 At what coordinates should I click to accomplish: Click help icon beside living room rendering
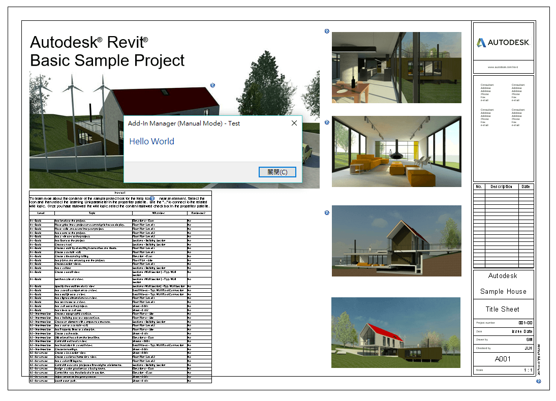(x=327, y=122)
